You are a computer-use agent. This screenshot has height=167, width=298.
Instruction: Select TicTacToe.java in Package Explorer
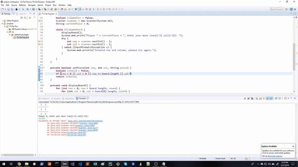(x=23, y=38)
